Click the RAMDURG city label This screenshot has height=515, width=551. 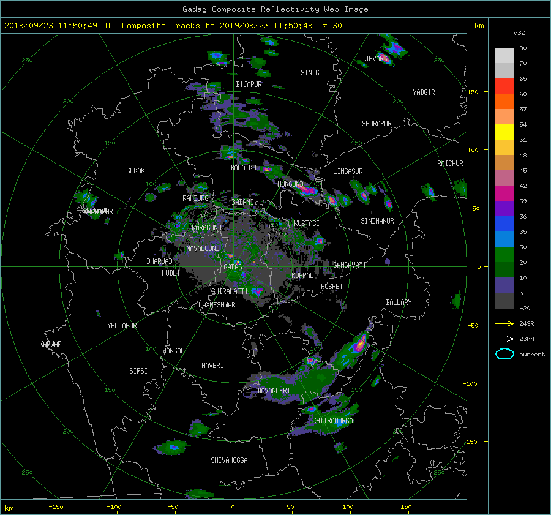(195, 198)
